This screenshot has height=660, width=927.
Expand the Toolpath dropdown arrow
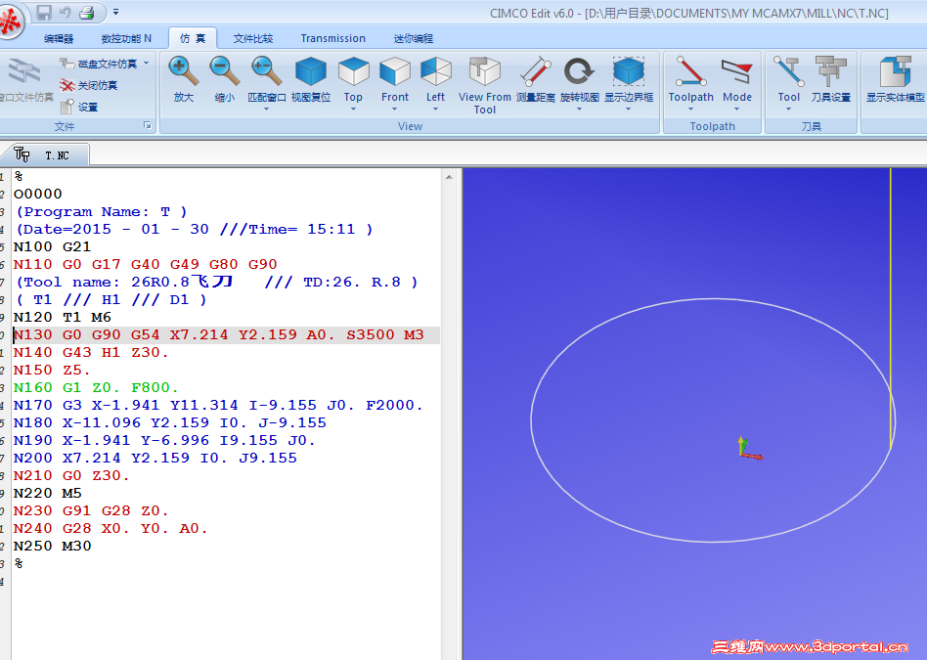[690, 109]
